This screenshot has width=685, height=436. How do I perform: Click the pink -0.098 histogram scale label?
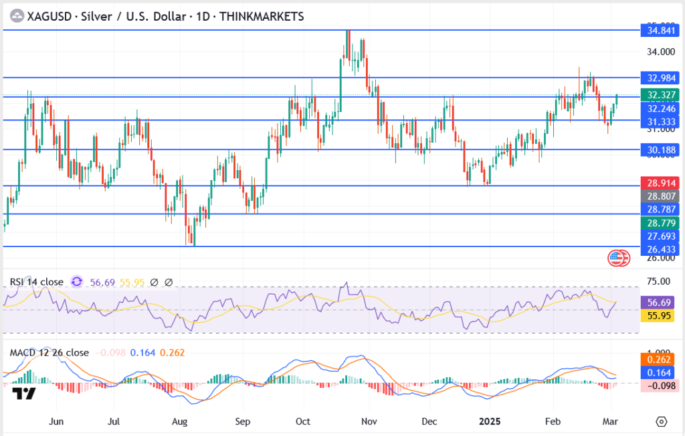[660, 385]
